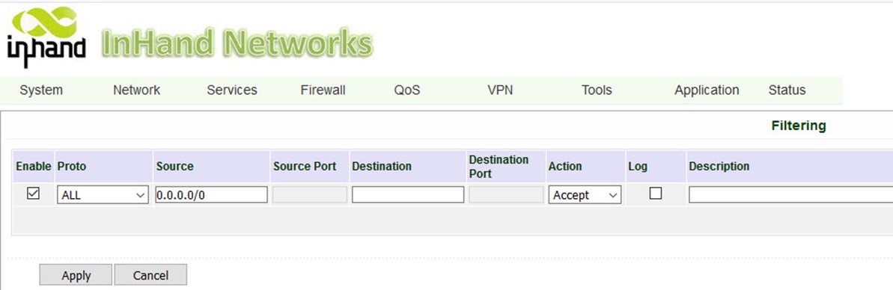The image size is (893, 290).
Task: Click the Apply button
Action: point(76,275)
